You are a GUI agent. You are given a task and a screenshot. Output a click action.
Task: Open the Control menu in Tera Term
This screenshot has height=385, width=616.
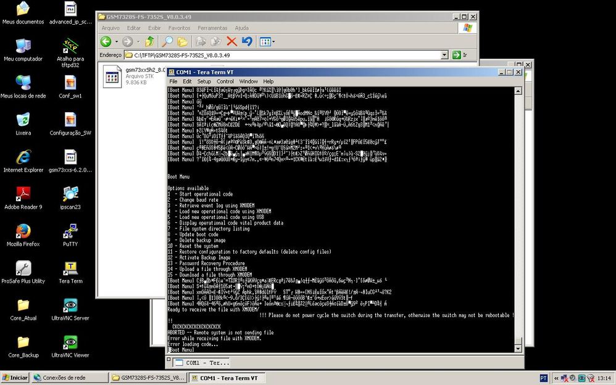point(225,81)
